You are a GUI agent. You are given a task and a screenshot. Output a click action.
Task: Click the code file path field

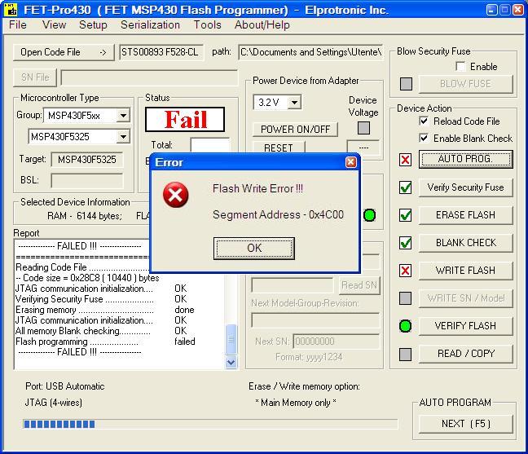[x=310, y=52]
